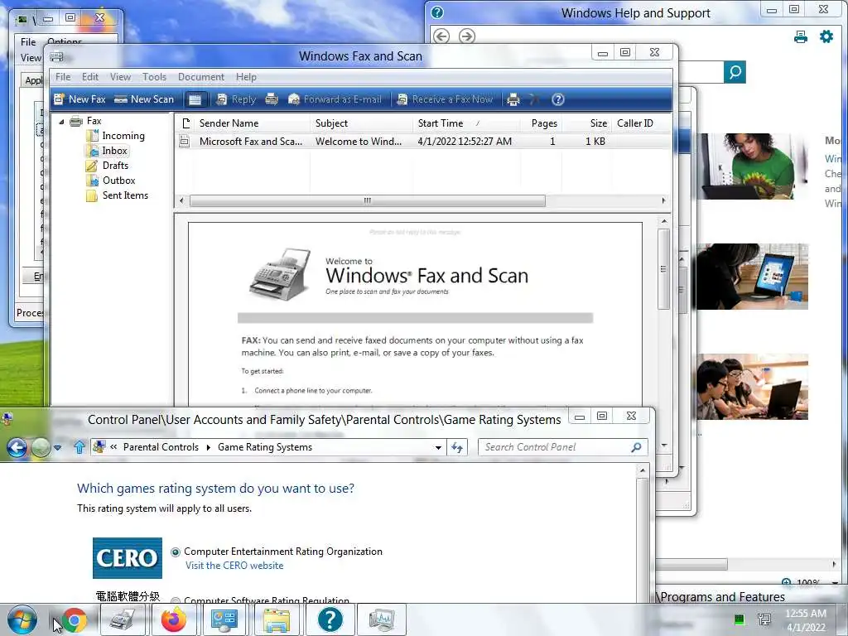Image resolution: width=848 pixels, height=636 pixels.
Task: Click the Delete icon in Fax toolbar
Action: [x=534, y=99]
